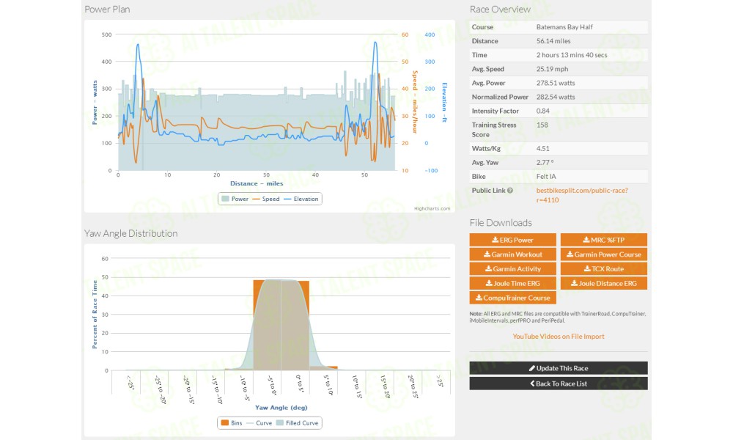Click the 25.19 mph average speed value
733x440 pixels.
[552, 69]
